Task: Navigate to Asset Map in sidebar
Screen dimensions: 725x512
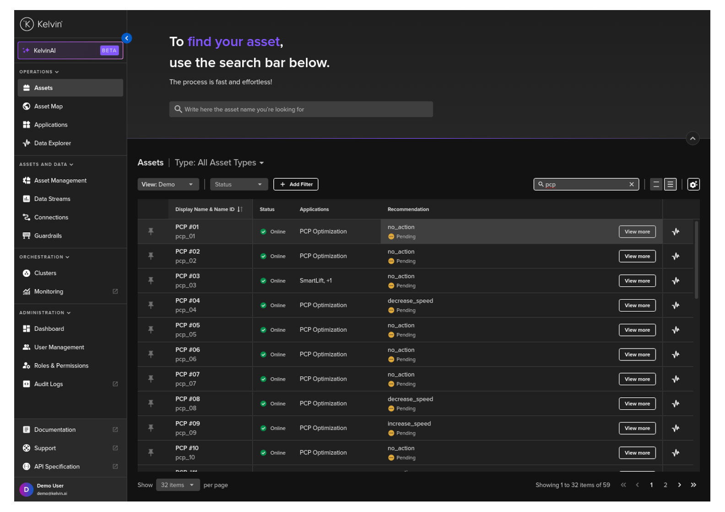Action: pos(49,107)
